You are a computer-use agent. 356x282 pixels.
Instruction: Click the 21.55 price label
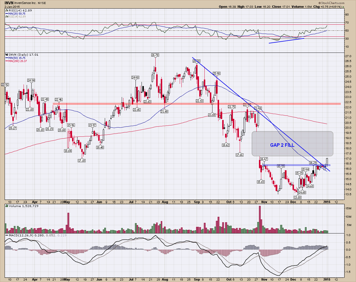tap(212, 115)
